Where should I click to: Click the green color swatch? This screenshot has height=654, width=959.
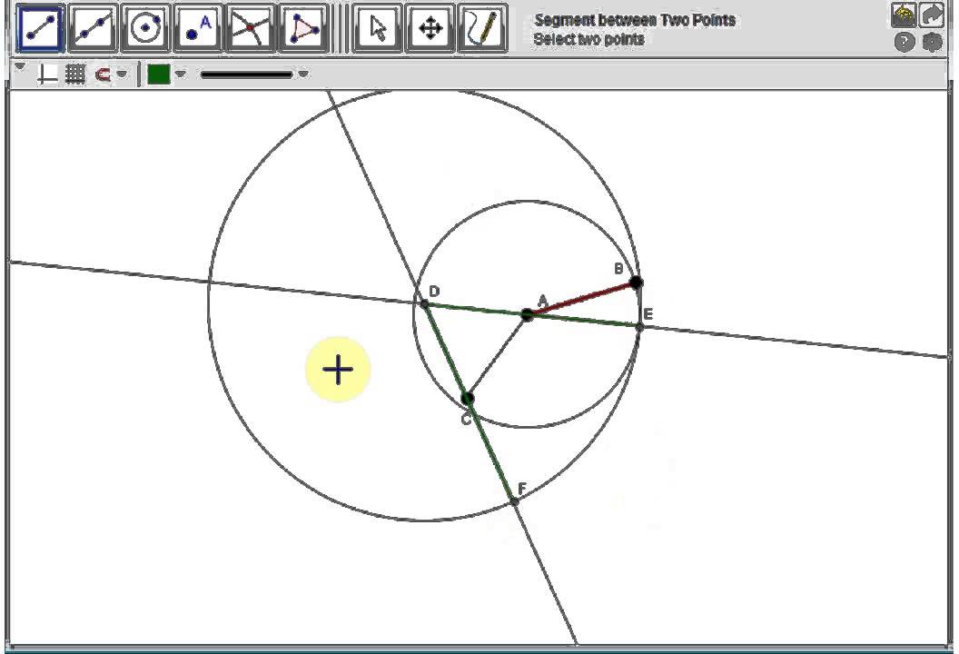pyautogui.click(x=158, y=74)
